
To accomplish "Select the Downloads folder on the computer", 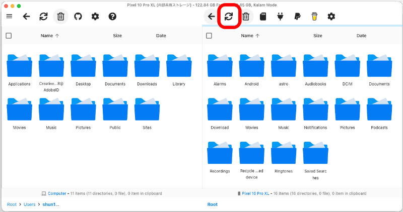I will [x=147, y=66].
